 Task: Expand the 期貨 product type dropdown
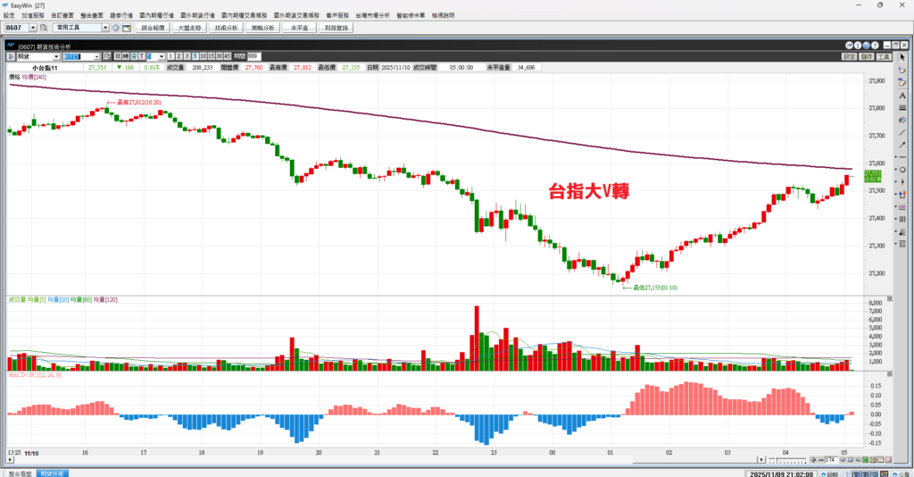click(x=56, y=56)
